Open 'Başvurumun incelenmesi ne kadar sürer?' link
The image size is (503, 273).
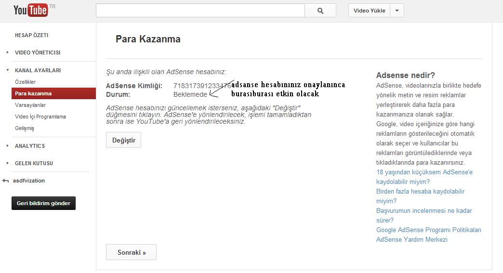pos(424,215)
